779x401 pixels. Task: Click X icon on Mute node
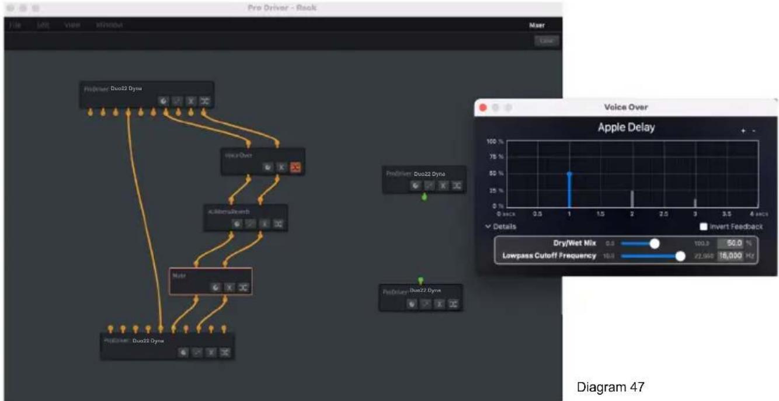pyautogui.click(x=229, y=287)
